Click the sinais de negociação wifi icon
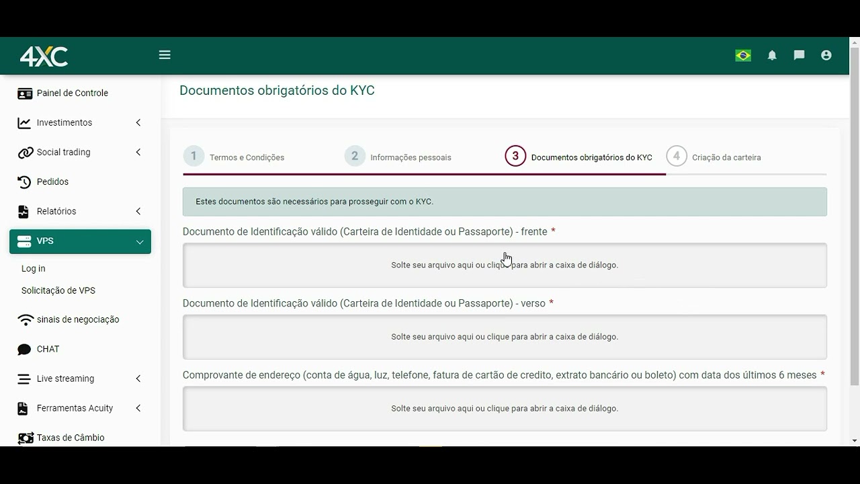Screen dimensions: 860x484 [26, 320]
